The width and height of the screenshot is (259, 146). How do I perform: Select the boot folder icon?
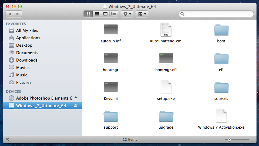[221, 30]
